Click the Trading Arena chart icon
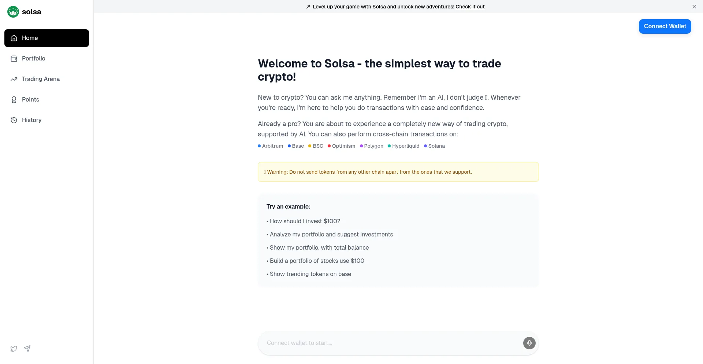703x364 pixels. (14, 79)
